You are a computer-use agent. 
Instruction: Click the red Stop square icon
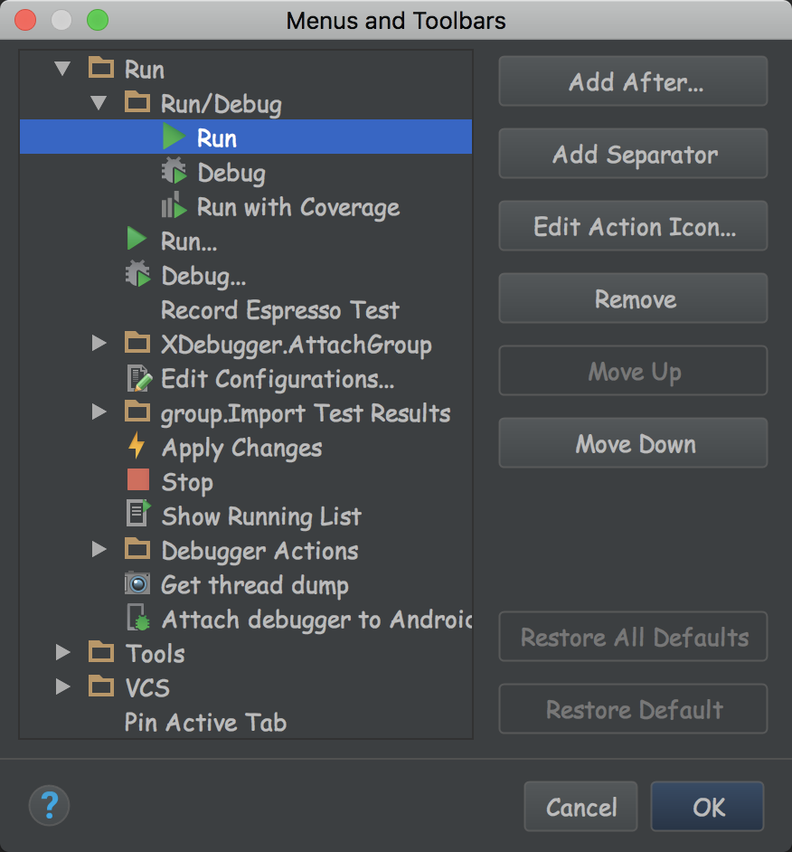pyautogui.click(x=138, y=480)
